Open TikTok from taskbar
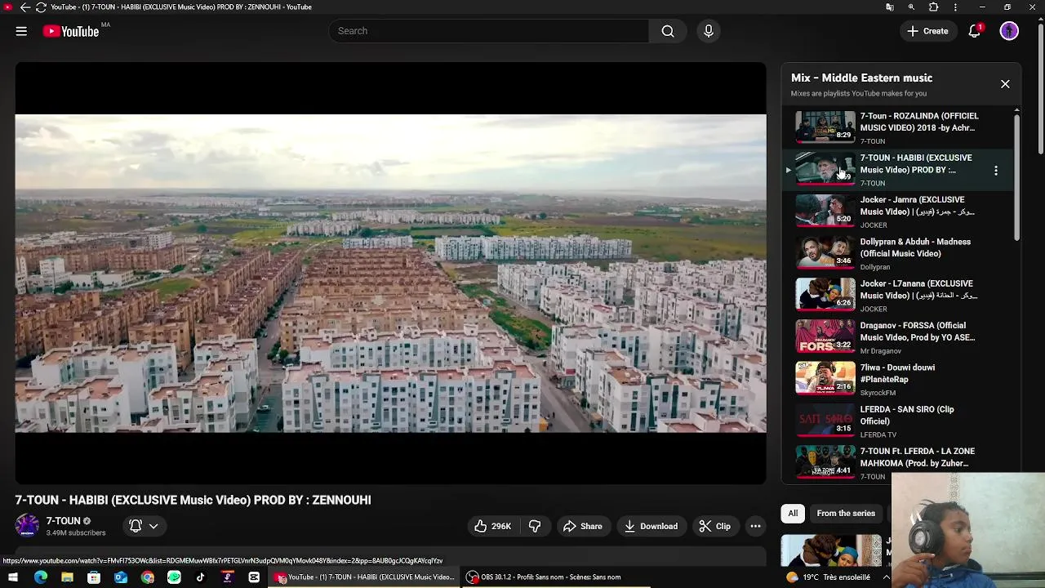The image size is (1045, 588). 201,577
